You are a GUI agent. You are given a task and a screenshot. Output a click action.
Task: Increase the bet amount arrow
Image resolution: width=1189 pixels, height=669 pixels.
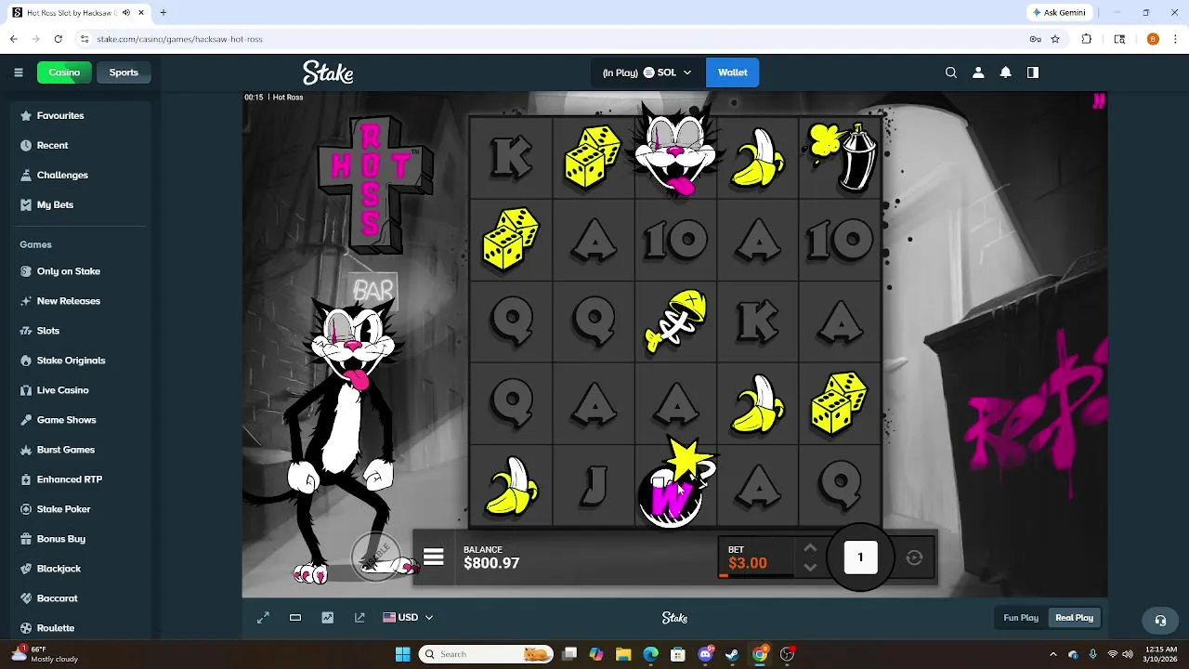point(810,548)
